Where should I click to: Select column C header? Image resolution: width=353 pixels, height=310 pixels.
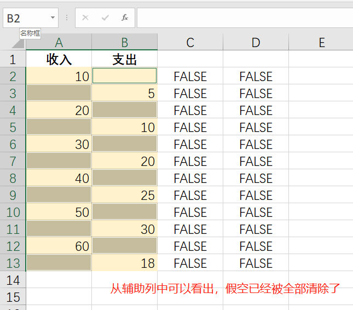(190, 42)
